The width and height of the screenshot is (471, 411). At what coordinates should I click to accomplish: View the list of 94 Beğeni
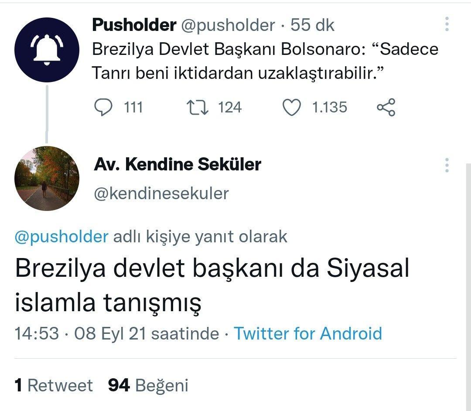point(148,385)
